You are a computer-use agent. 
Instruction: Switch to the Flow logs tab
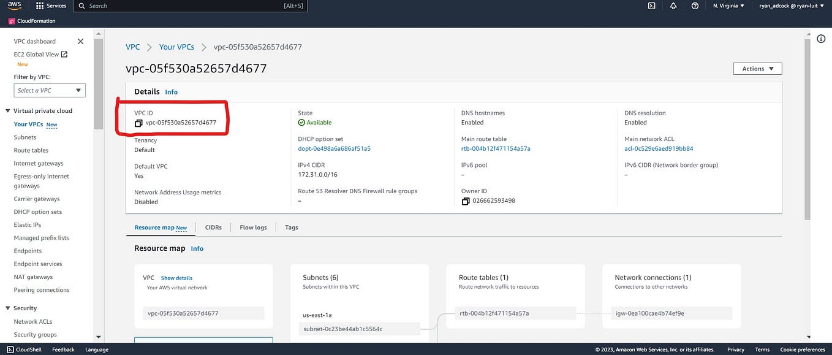coord(253,227)
